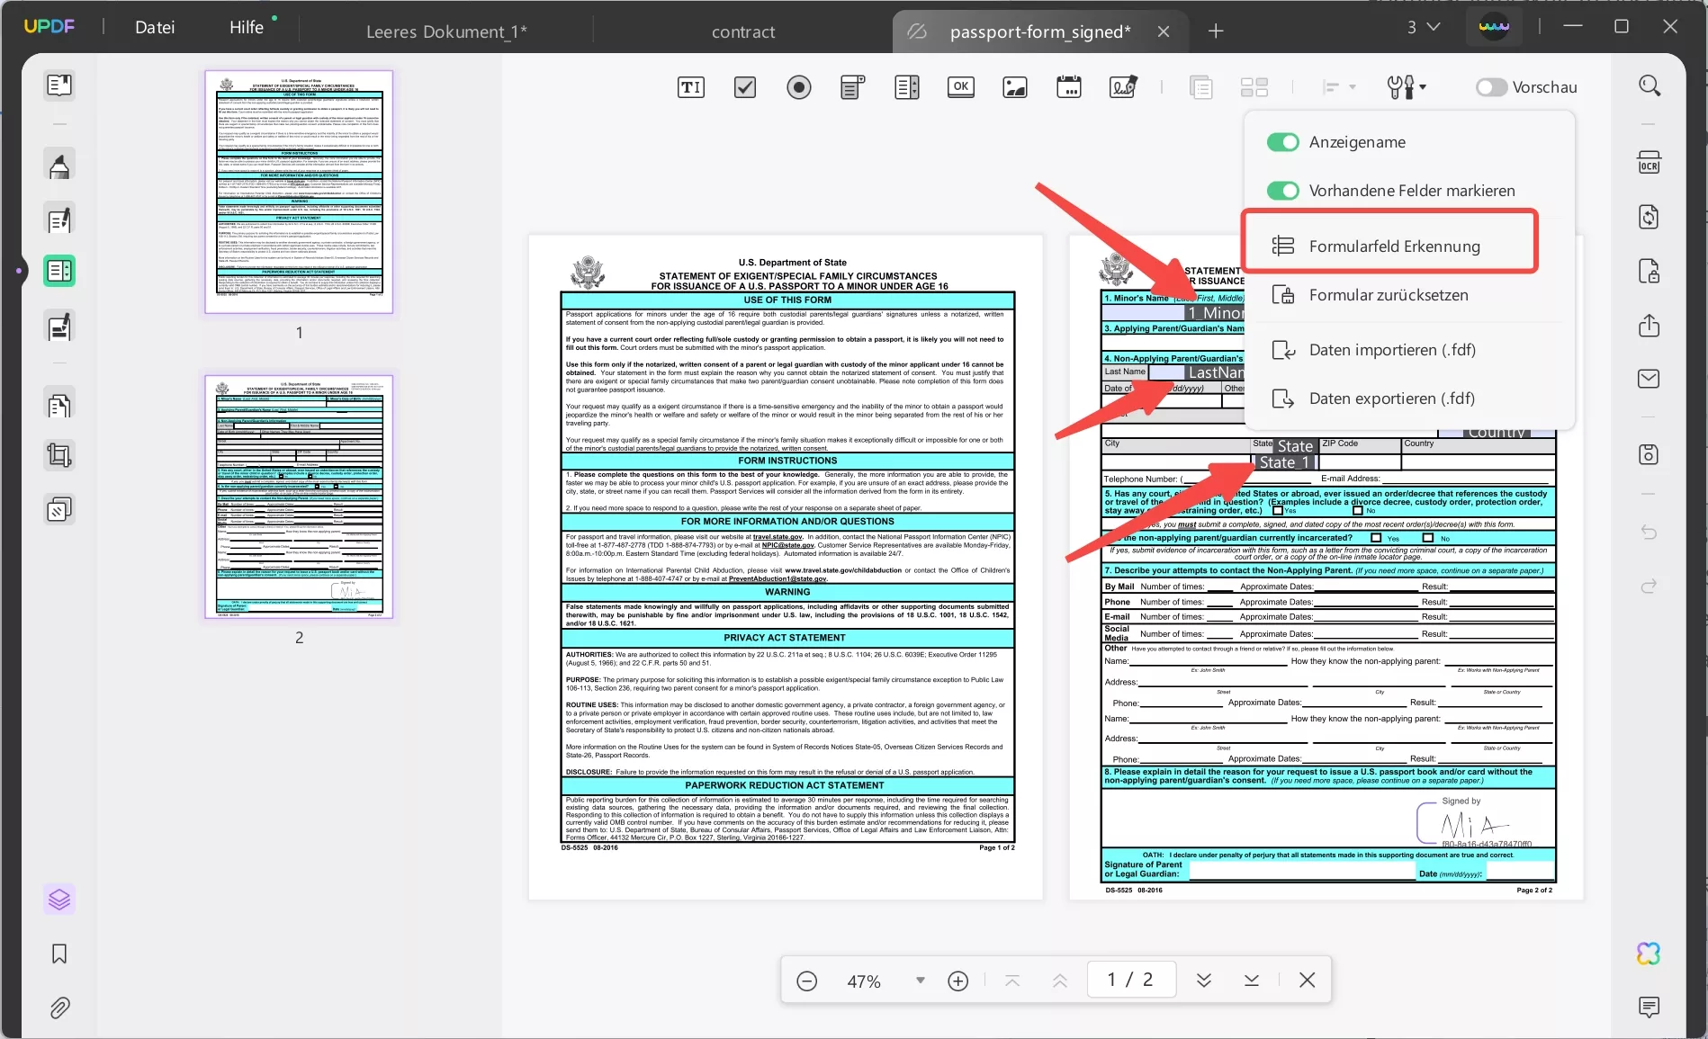Open the search tool
Viewport: 1708px width, 1039px height.
point(1650,85)
